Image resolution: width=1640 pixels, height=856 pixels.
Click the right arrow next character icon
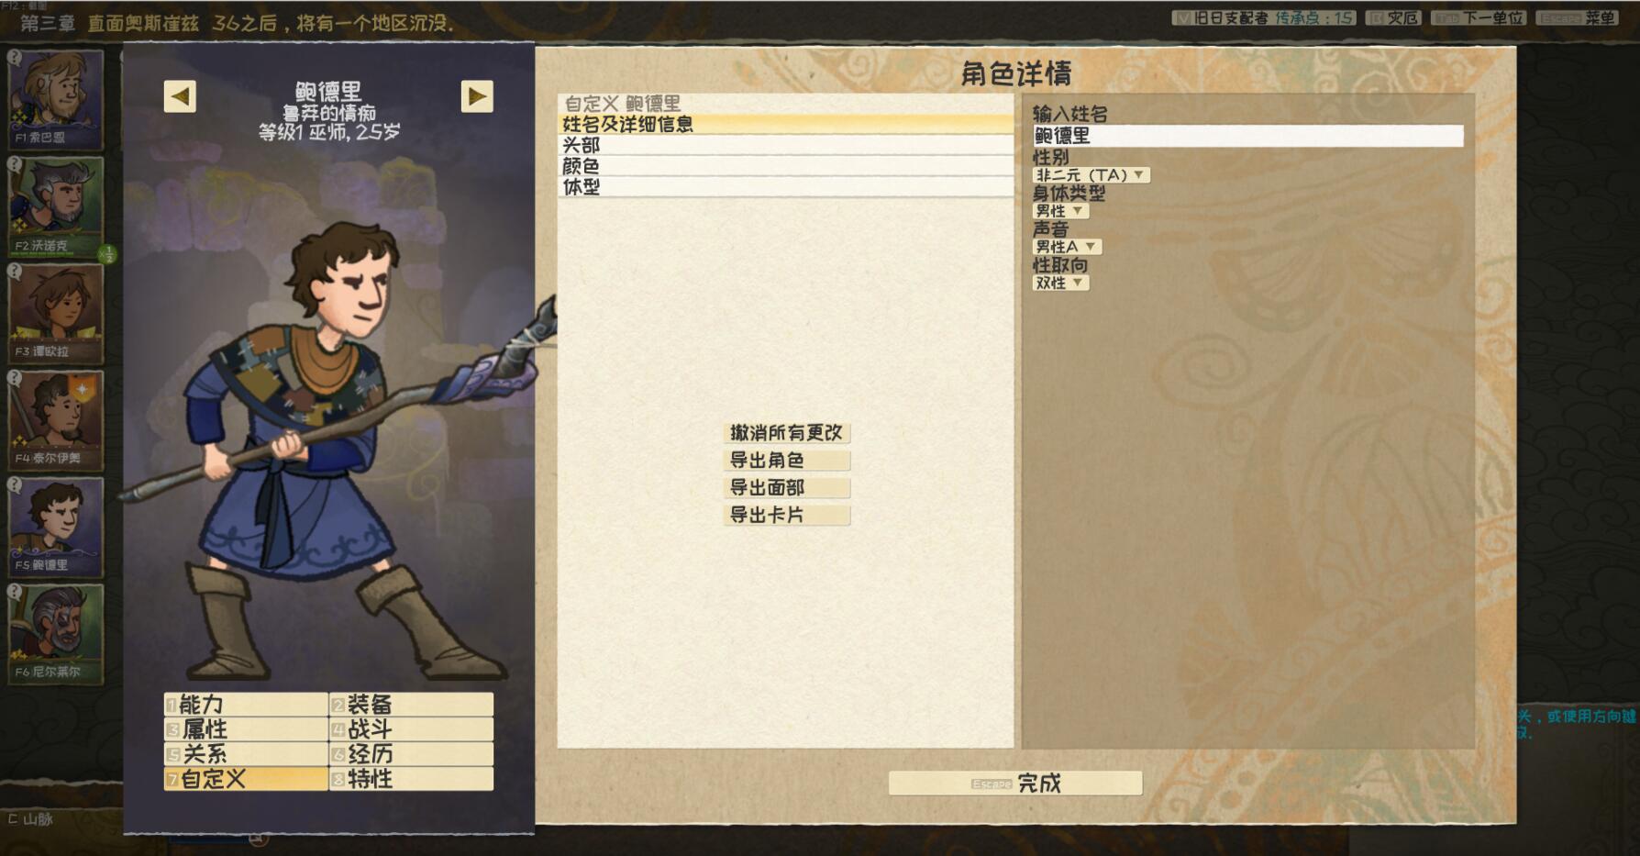coord(476,96)
